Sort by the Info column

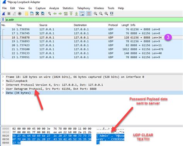[133, 25]
